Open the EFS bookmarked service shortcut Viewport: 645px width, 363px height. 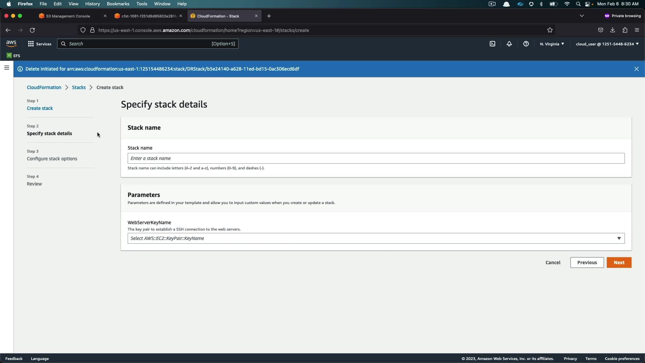13,55
